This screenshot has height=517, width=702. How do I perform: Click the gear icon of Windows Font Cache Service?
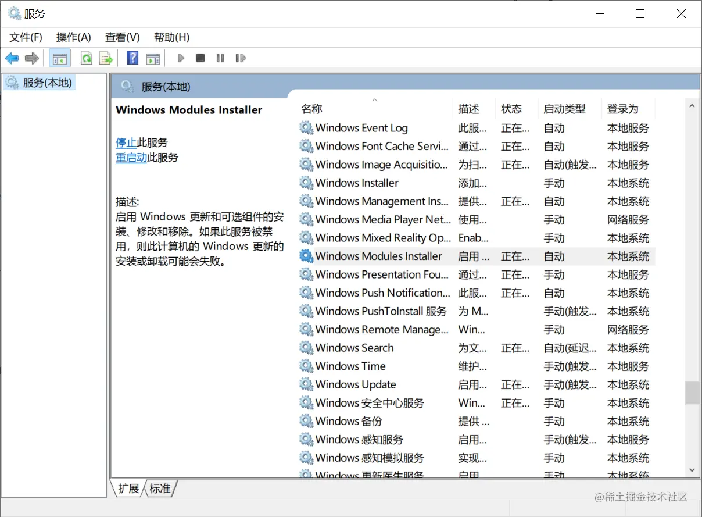pos(306,146)
